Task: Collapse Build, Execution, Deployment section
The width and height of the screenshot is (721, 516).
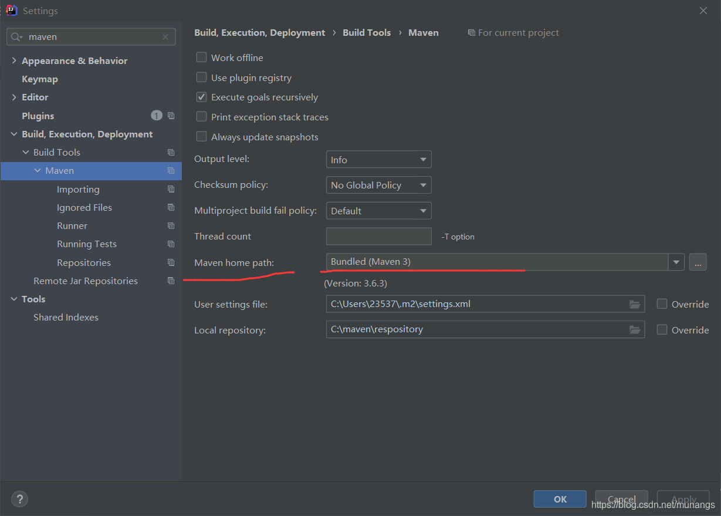Action: tap(14, 134)
